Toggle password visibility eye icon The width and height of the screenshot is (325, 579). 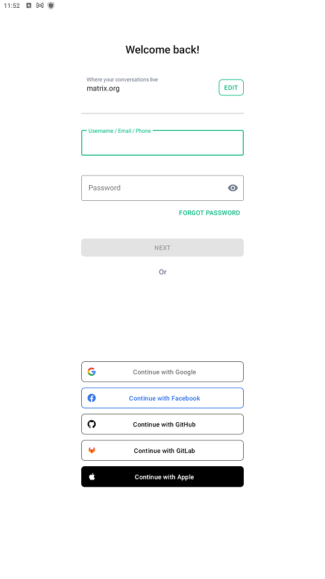pos(233,188)
